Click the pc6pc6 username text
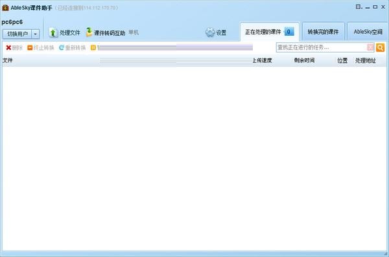 pyautogui.click(x=12, y=22)
